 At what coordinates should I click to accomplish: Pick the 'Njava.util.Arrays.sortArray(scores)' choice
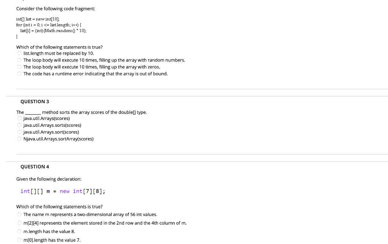[x=19, y=139]
